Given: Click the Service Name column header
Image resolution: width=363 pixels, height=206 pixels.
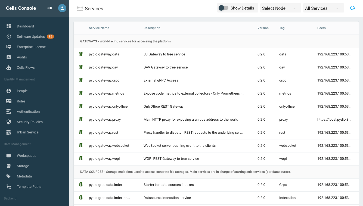Looking at the screenshot, I should coord(99,28).
